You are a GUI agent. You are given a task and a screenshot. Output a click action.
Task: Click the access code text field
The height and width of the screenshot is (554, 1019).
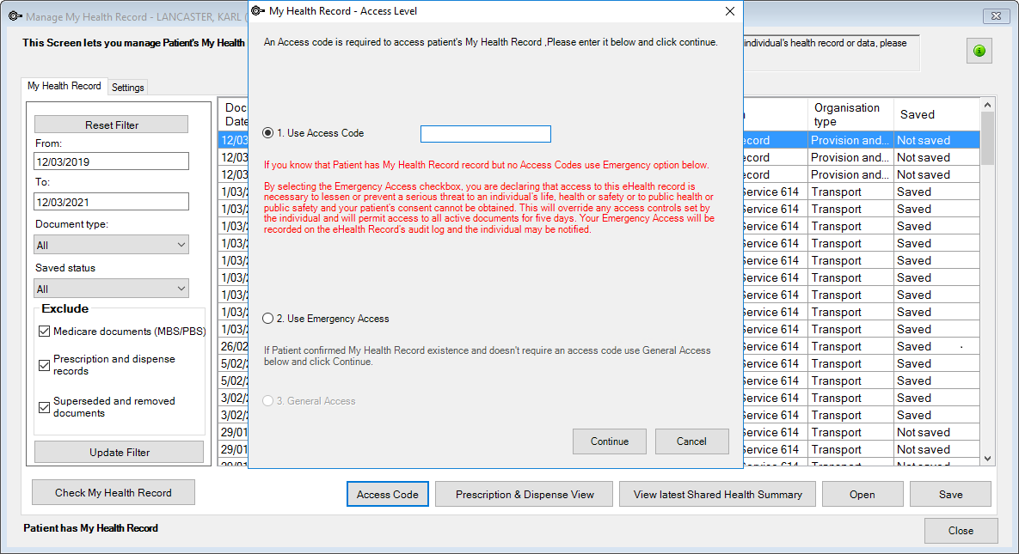[x=486, y=134]
